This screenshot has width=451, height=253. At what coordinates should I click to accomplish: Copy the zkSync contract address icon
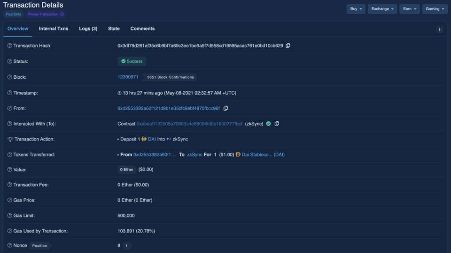(277, 124)
